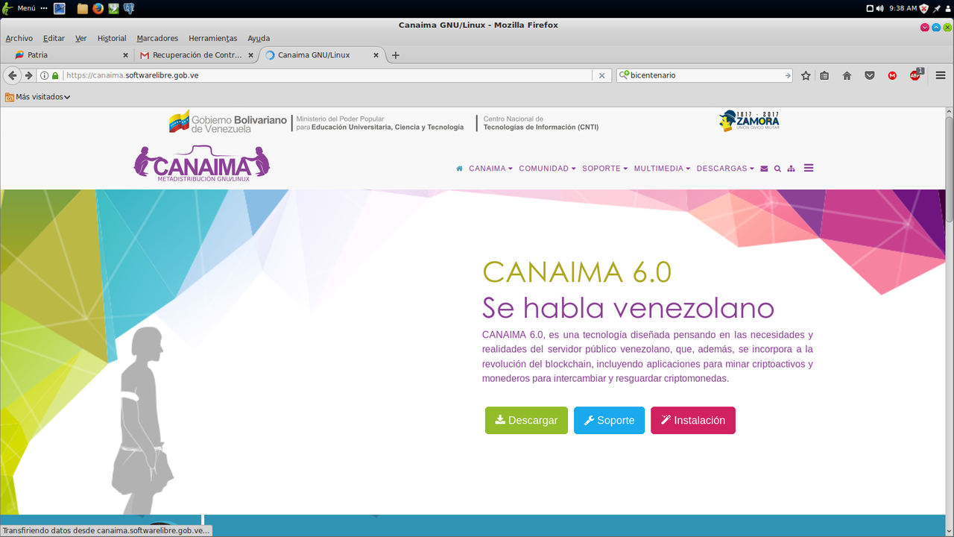Open the Historial menu
The image size is (954, 537).
pyautogui.click(x=112, y=38)
